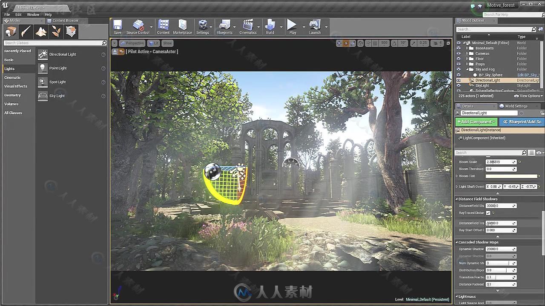Select Place mode icon in Modes panel
This screenshot has width=545, height=306.
pos(11,31)
